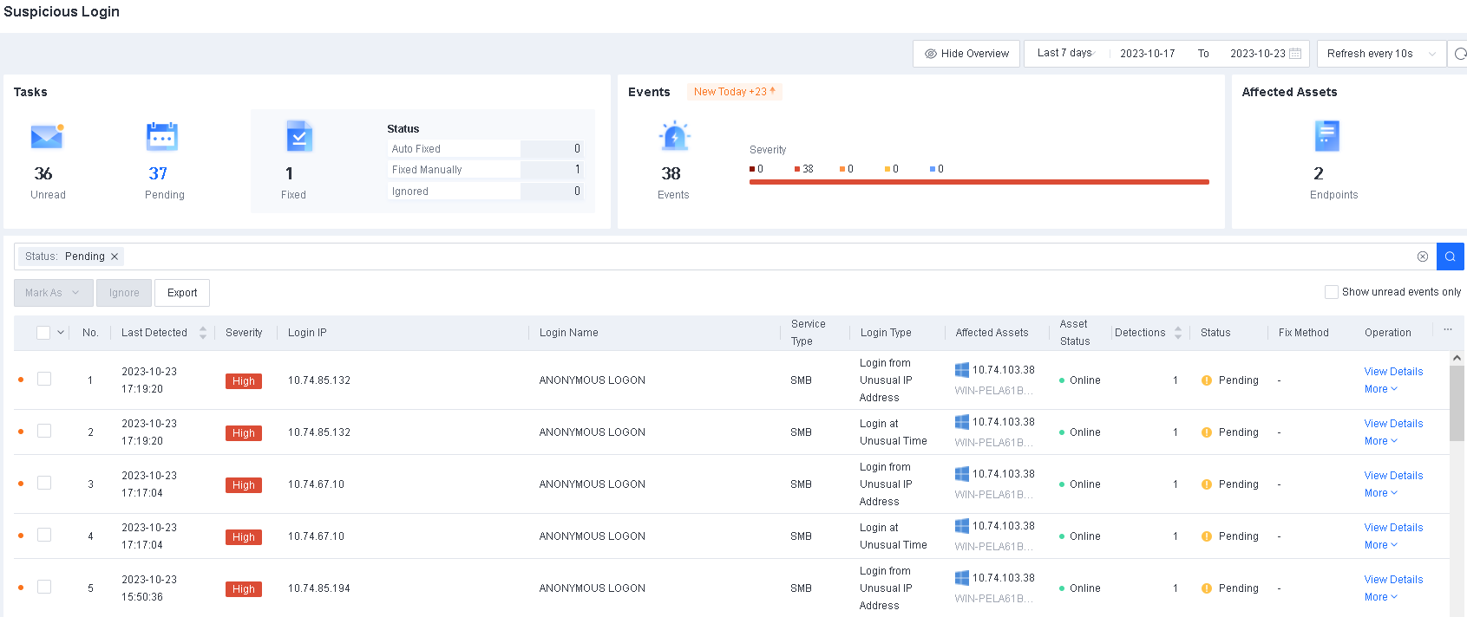Remove the Status: Pending filter tag
Screen dimensions: 1467x617
(x=115, y=257)
